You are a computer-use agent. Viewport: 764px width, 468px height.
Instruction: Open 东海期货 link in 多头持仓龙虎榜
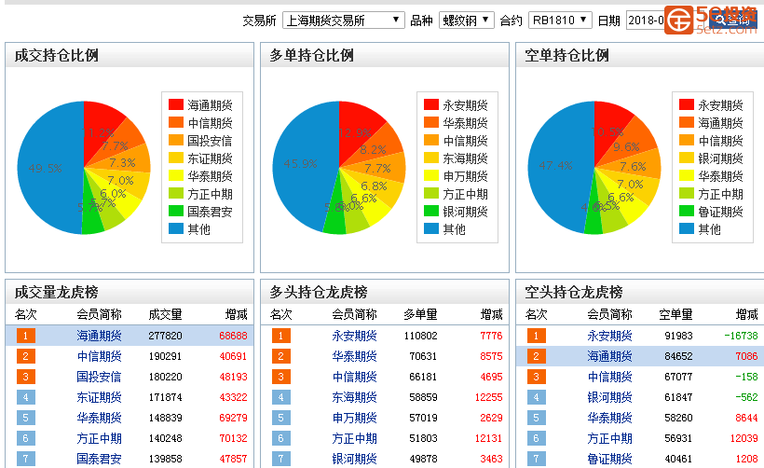click(354, 397)
